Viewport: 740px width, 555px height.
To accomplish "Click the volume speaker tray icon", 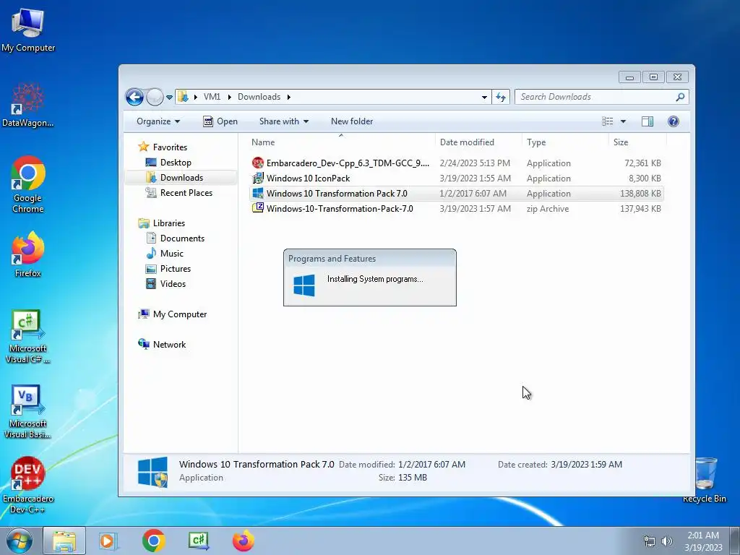I will [666, 541].
